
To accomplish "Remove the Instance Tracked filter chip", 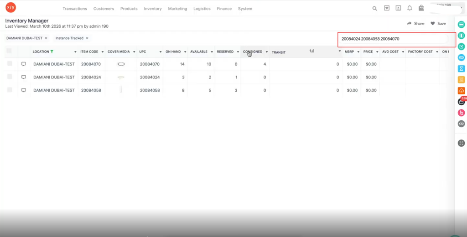I will tap(87, 38).
